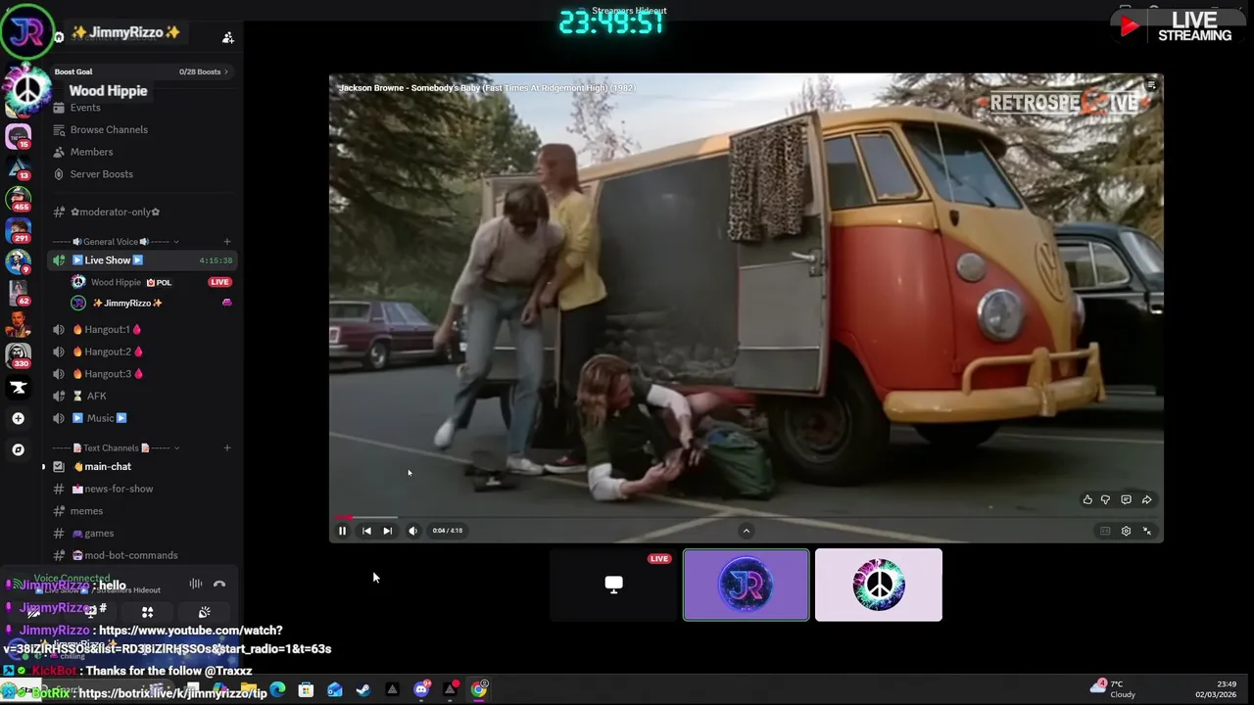Disconnect from voice with hang-up icon
This screenshot has height=705, width=1254.
(219, 585)
